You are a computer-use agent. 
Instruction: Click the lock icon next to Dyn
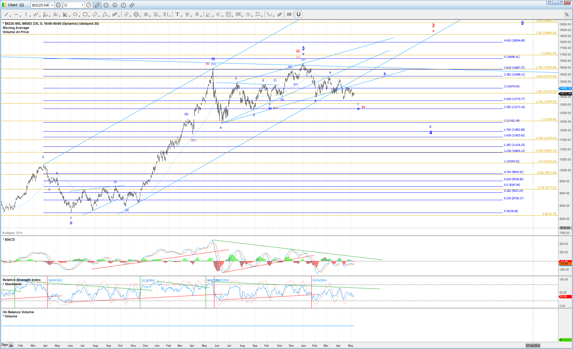click(x=11, y=345)
